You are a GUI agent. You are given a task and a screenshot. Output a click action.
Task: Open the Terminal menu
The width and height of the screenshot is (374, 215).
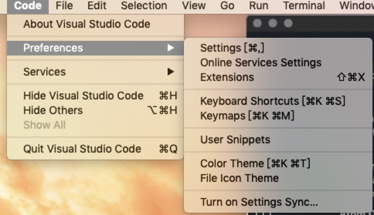(x=304, y=6)
